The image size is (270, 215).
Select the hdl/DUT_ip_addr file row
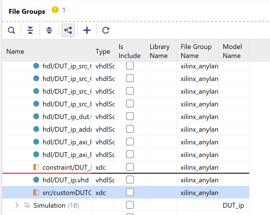pos(67,129)
